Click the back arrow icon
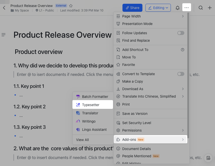This screenshot has height=166, width=215. point(4,8)
